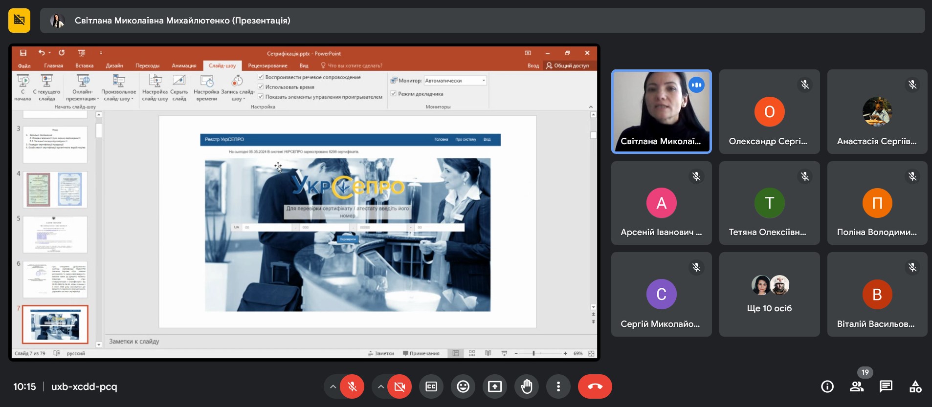Click the Undo arrow in PowerPoint toolbar
The height and width of the screenshot is (407, 932).
pos(42,53)
